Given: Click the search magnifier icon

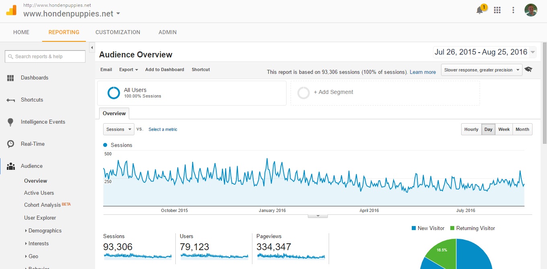Looking at the screenshot, I should [10, 57].
